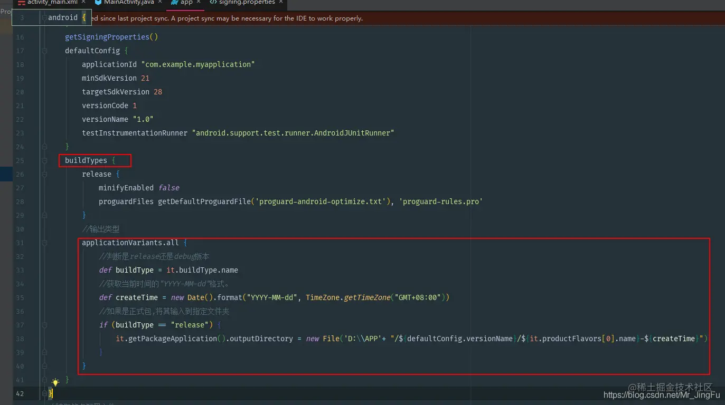Click fold end marker on line 40

click(x=45, y=366)
